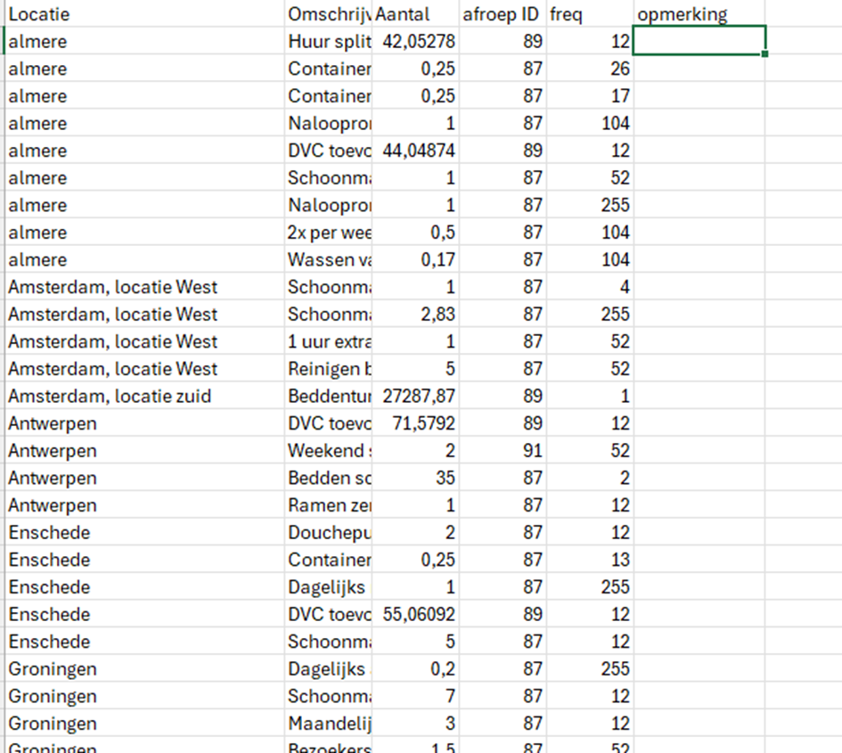Select the almere cell in the Huur split row
Screen dimensions: 842x753
tap(144, 41)
